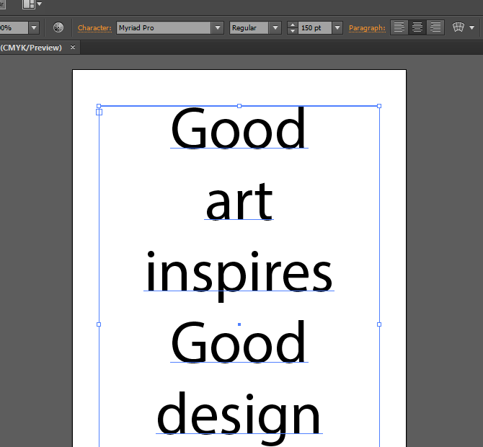Screen dimensions: 483x447
Task: Click the Make Envelope warp icon
Action: (458, 28)
